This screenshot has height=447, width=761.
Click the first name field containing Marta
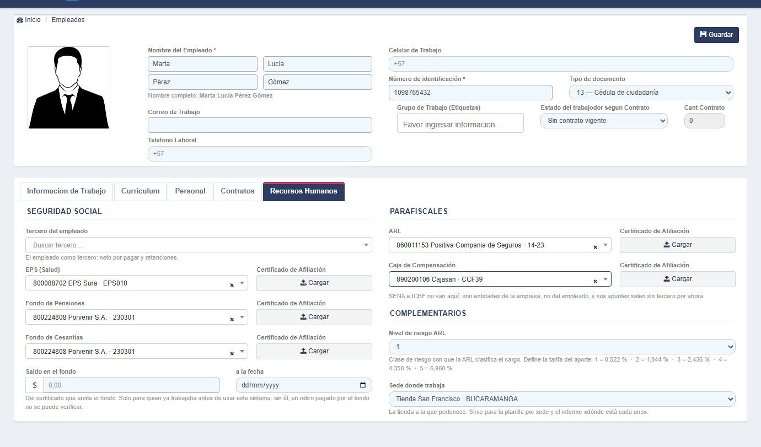202,64
